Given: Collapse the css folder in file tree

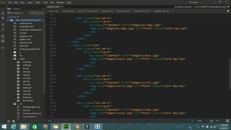Looking at the screenshot, I should (11, 104).
